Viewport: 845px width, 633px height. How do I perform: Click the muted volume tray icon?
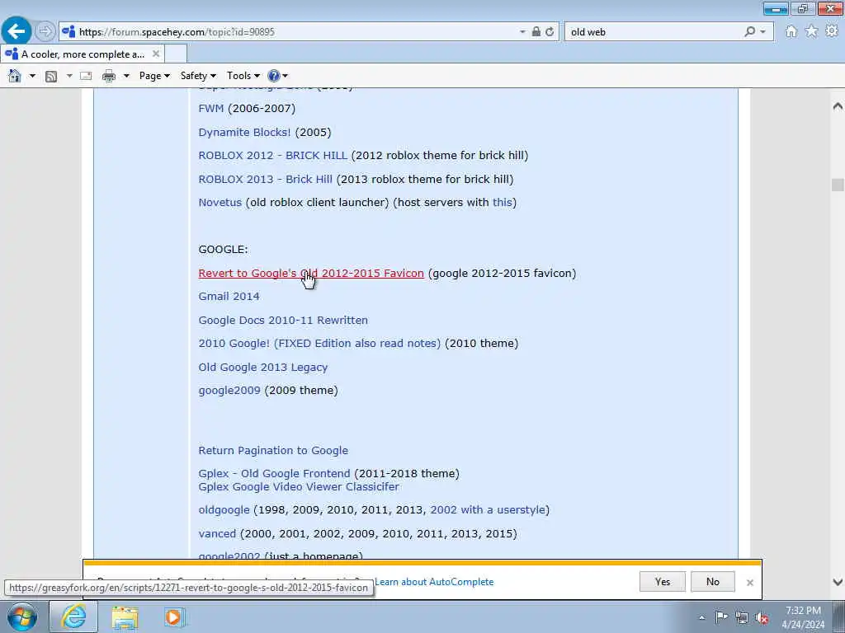point(762,618)
